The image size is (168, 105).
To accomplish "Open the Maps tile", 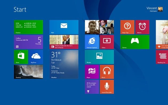I will coord(92,72).
